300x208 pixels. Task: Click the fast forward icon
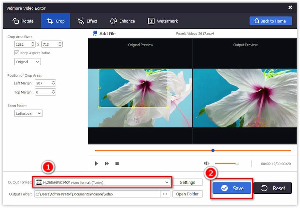coord(107,163)
